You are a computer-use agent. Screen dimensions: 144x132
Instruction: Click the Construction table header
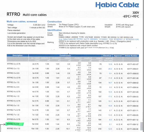coord(65,55)
